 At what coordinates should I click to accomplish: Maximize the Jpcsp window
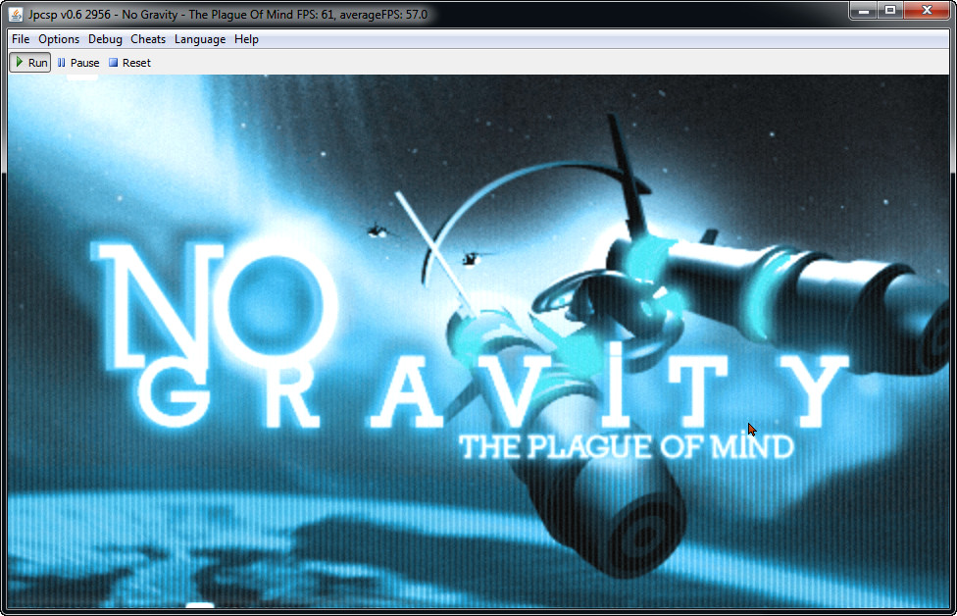pos(890,11)
